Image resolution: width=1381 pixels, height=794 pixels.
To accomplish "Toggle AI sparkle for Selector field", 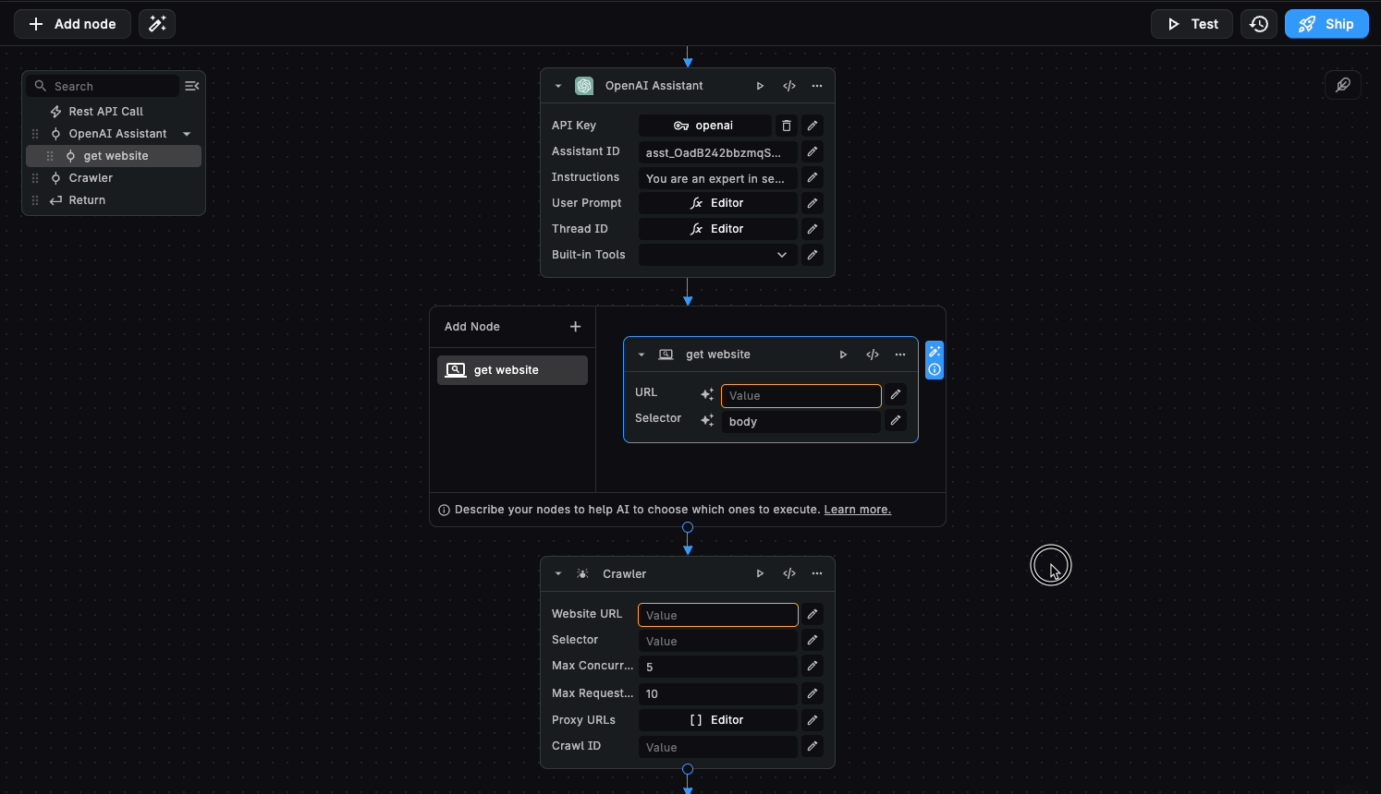I will coord(707,421).
